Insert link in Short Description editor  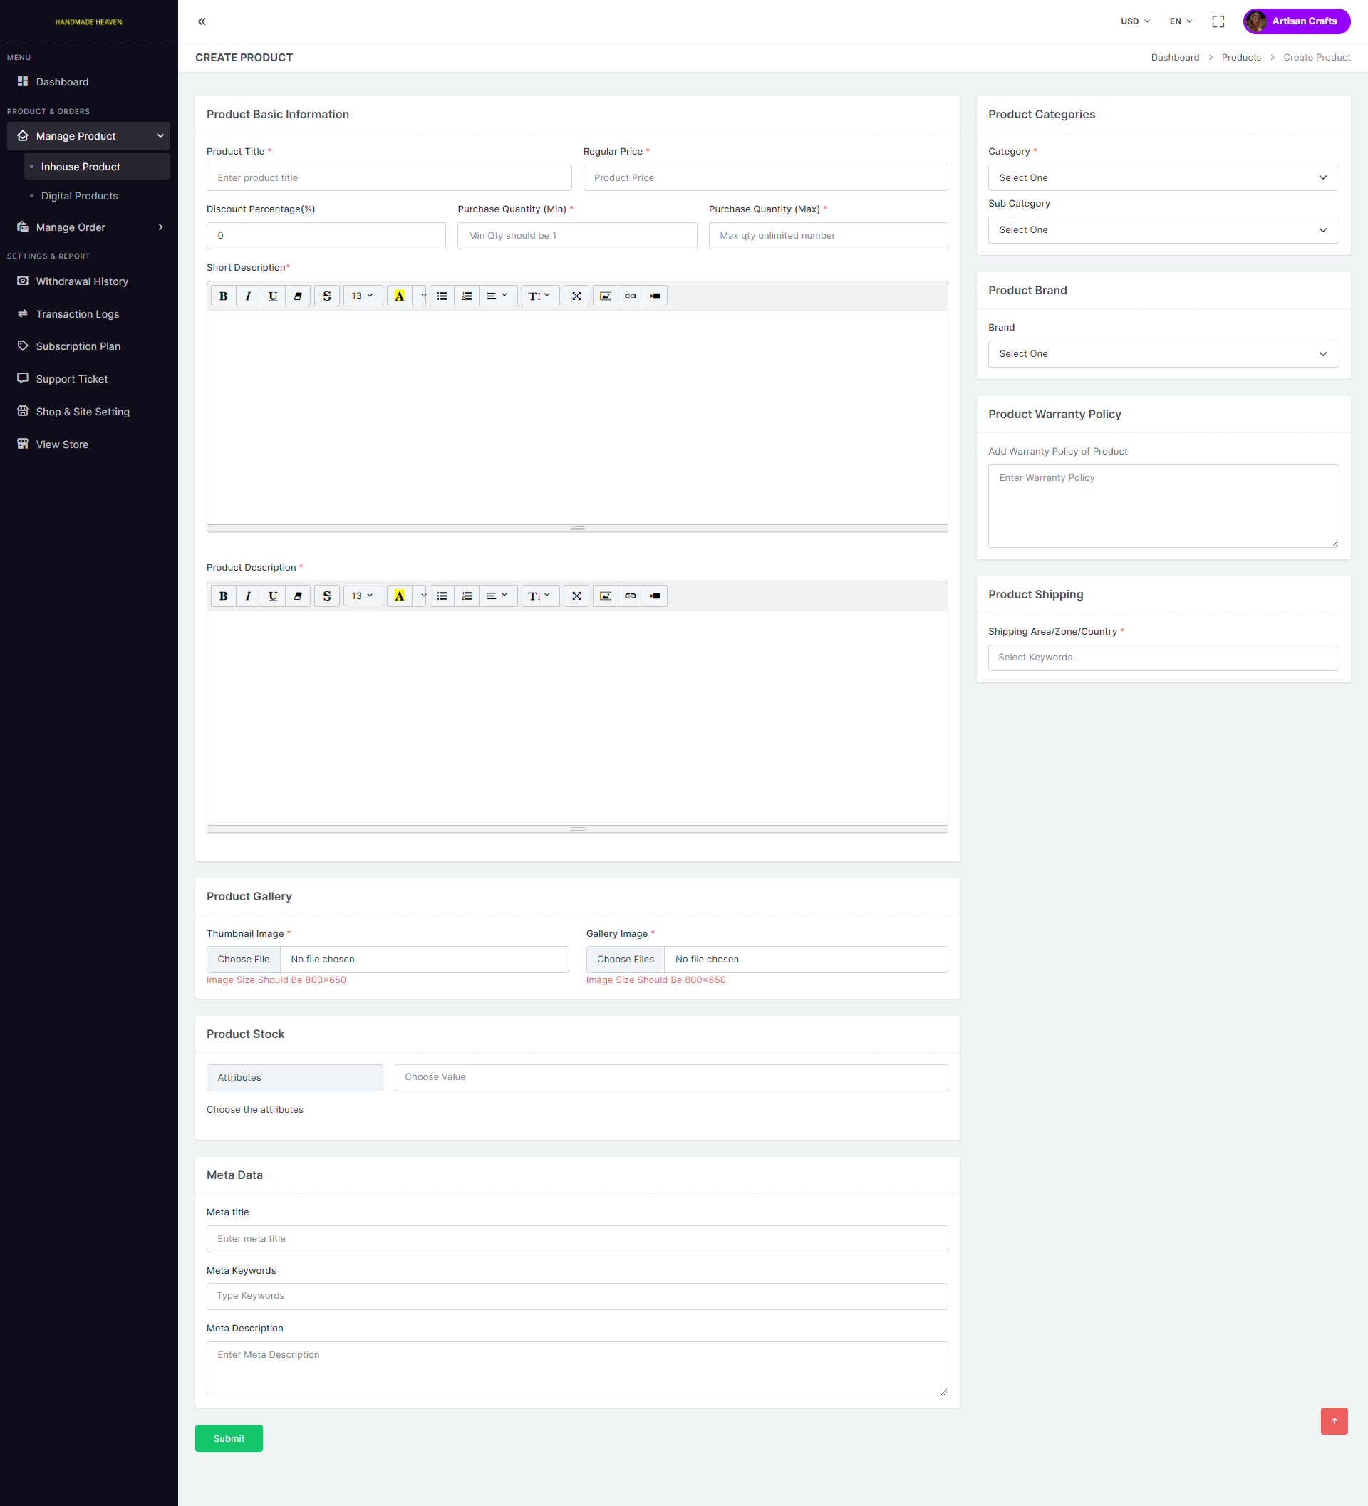pyautogui.click(x=630, y=296)
